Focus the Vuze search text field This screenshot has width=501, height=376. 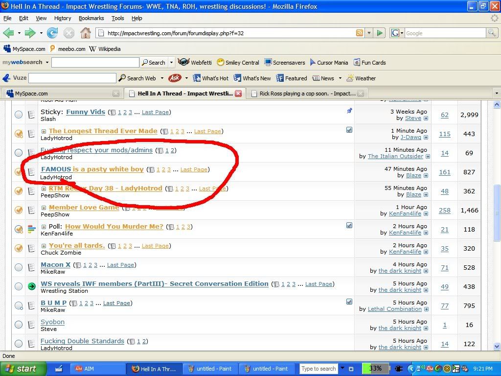click(72, 78)
